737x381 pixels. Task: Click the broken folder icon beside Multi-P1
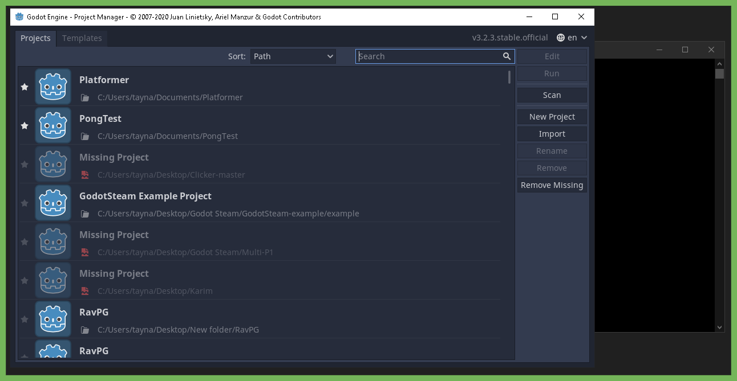[x=85, y=252]
